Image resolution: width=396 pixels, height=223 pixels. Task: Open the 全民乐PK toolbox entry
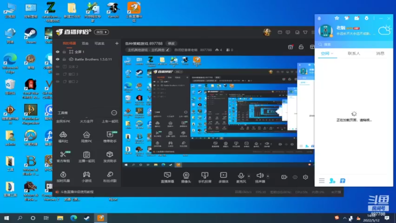point(63,121)
